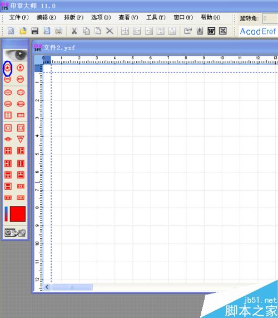Click the image conversion button below the color swatch
Screen dimensions: 278x318
pos(16,233)
